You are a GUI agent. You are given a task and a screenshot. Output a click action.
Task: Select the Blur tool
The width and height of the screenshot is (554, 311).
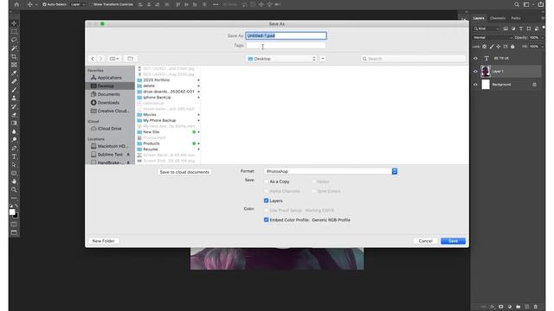(x=14, y=131)
